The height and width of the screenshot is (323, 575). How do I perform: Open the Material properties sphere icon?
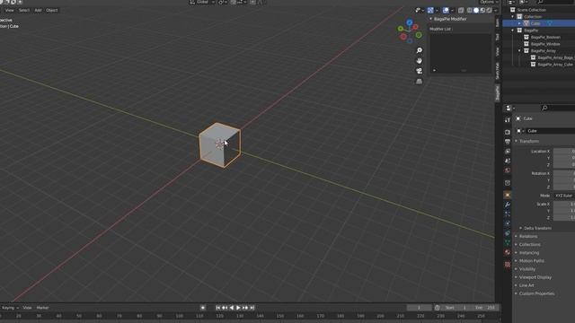click(x=508, y=252)
